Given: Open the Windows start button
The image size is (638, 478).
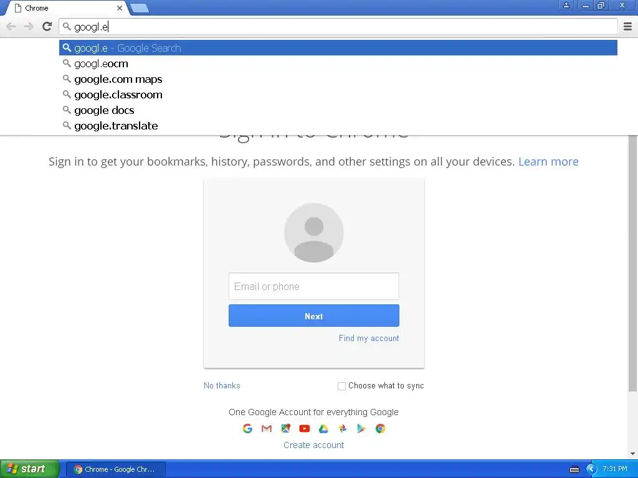Looking at the screenshot, I should pyautogui.click(x=29, y=469).
